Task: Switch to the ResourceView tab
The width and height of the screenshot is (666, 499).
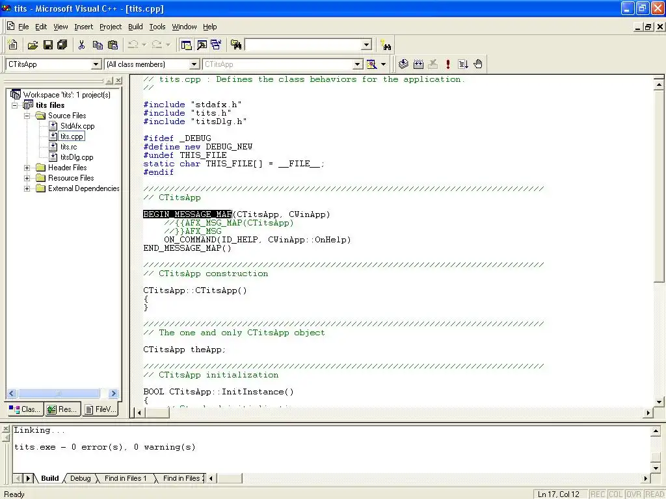Action: click(62, 409)
